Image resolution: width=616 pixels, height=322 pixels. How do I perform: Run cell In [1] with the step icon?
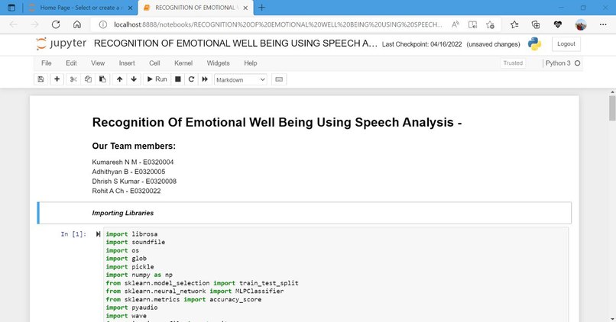pyautogui.click(x=98, y=234)
